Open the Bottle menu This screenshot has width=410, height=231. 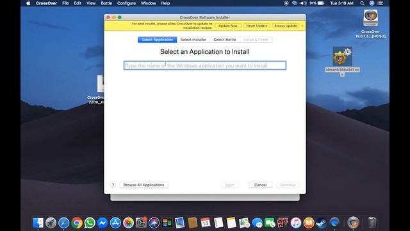(x=106, y=3)
